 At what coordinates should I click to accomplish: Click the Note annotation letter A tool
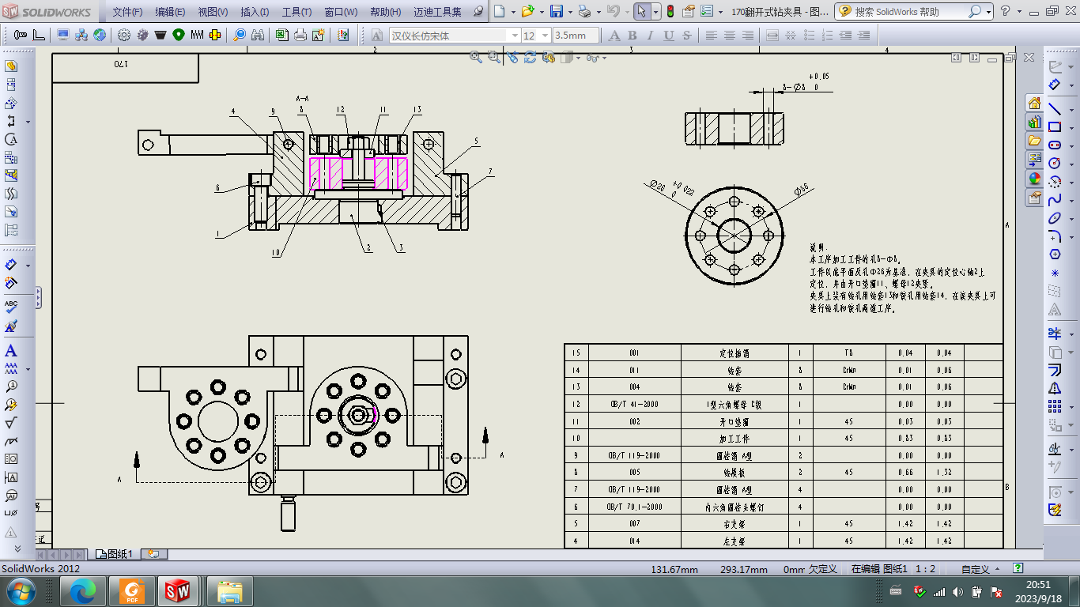coord(11,351)
